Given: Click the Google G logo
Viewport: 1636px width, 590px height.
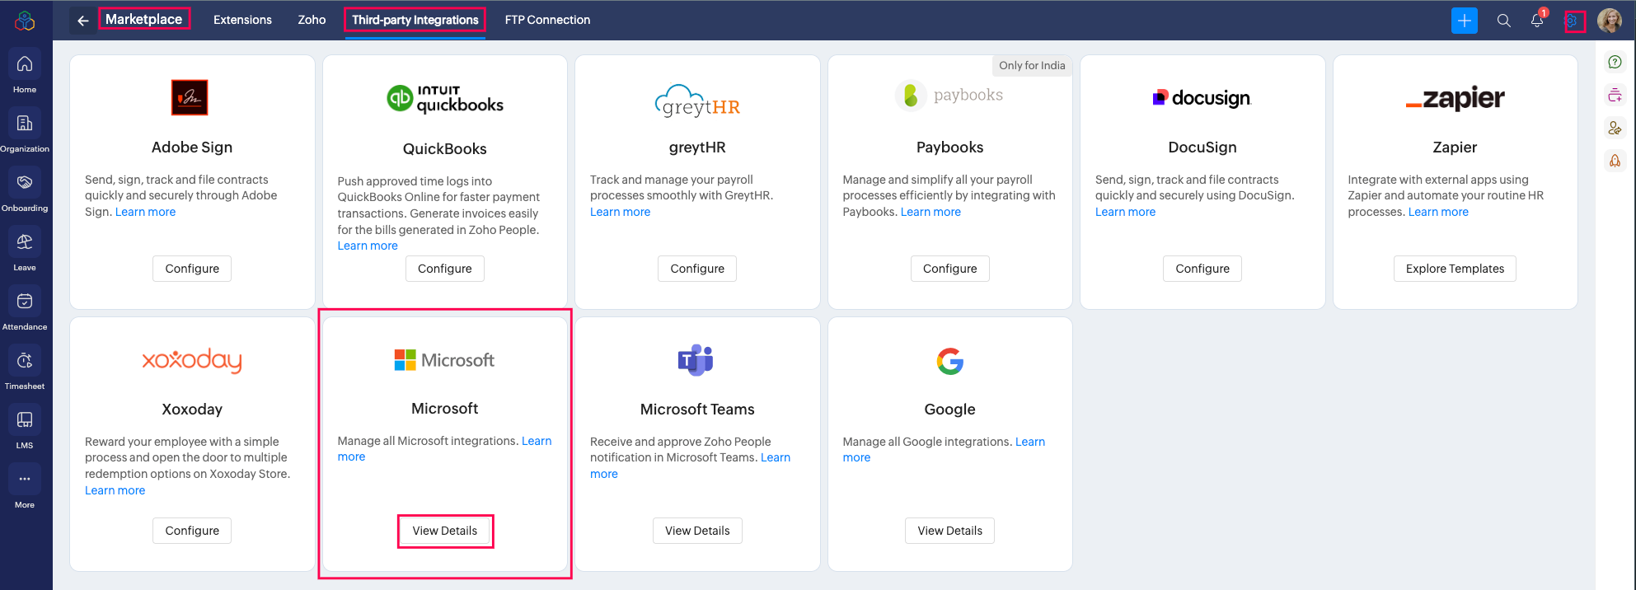Looking at the screenshot, I should pos(949,361).
